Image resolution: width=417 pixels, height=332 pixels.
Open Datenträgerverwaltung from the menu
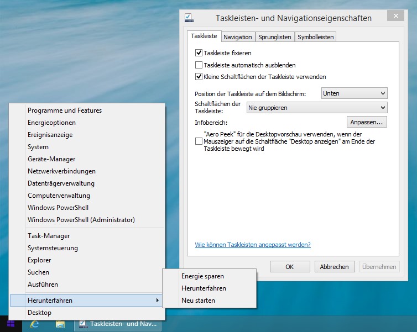87,183
